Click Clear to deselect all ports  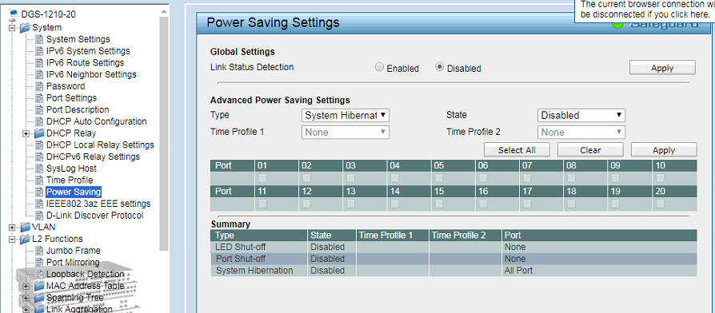pos(590,149)
